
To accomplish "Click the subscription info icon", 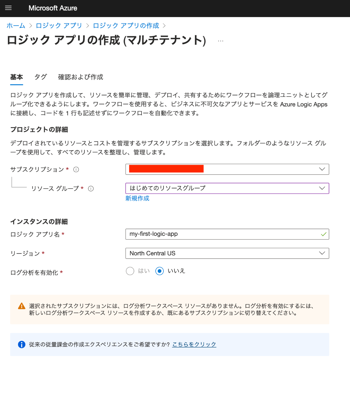I will (x=76, y=169).
